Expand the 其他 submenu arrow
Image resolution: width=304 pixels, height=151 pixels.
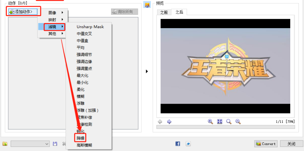[62, 34]
